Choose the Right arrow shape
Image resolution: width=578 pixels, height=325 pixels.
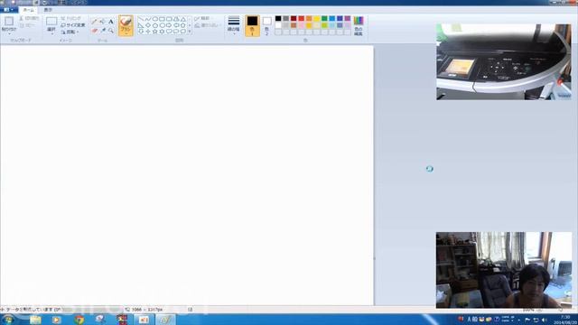click(169, 25)
